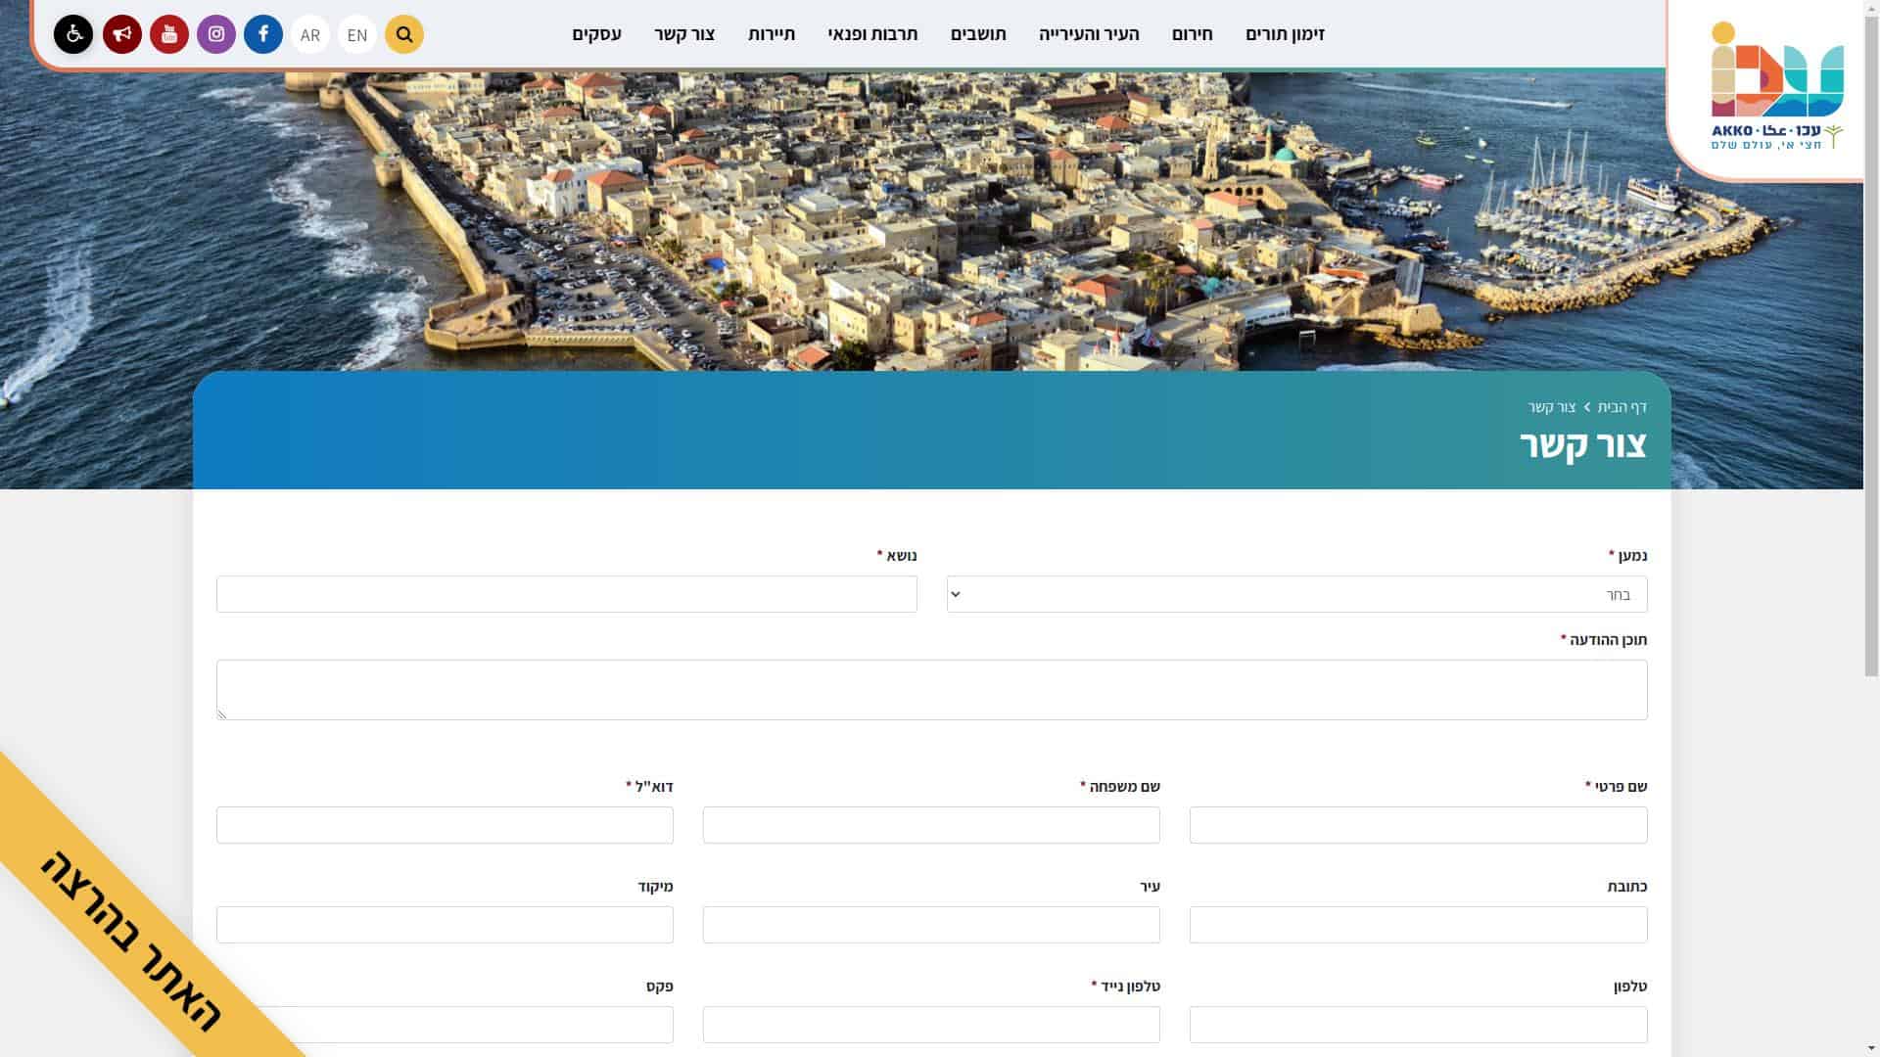The width and height of the screenshot is (1880, 1057).
Task: Open the תרבות ופנאי menu
Action: pos(872,34)
